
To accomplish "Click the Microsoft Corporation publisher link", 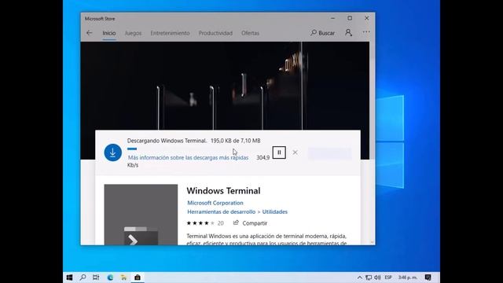I will click(215, 203).
